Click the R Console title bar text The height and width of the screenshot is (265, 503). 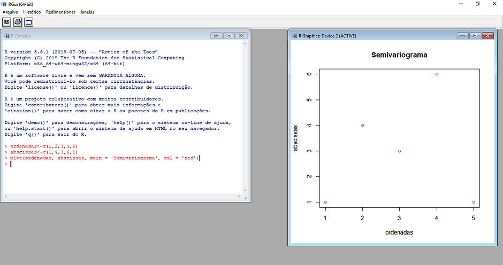[21, 36]
